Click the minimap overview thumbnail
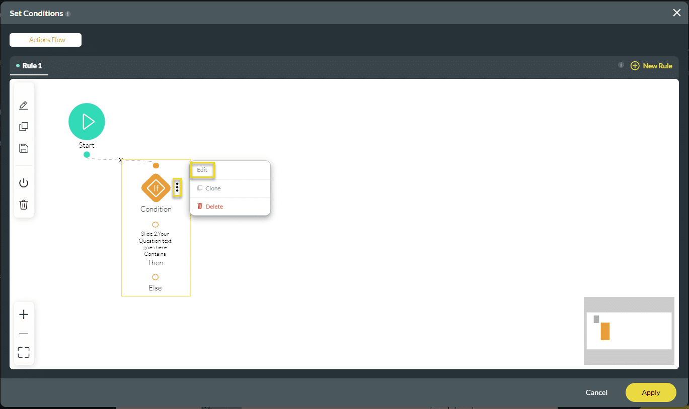This screenshot has width=689, height=409. pos(629,331)
